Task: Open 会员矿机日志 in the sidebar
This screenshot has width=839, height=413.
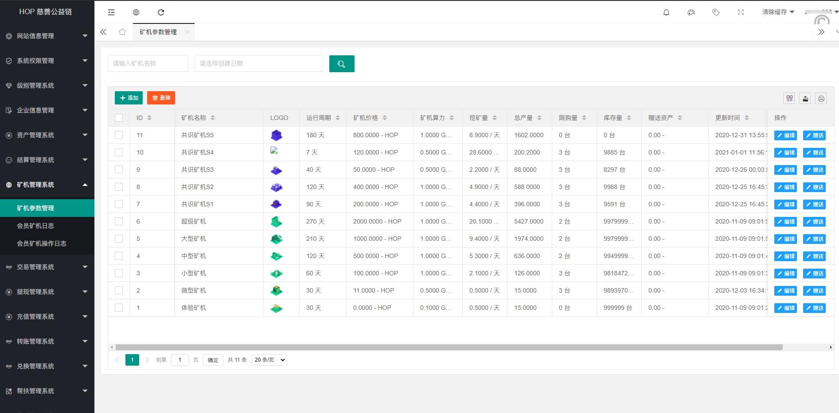Action: point(35,226)
